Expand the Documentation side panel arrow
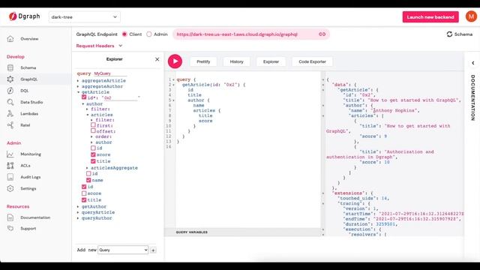Image resolution: width=480 pixels, height=270 pixels. (473, 63)
